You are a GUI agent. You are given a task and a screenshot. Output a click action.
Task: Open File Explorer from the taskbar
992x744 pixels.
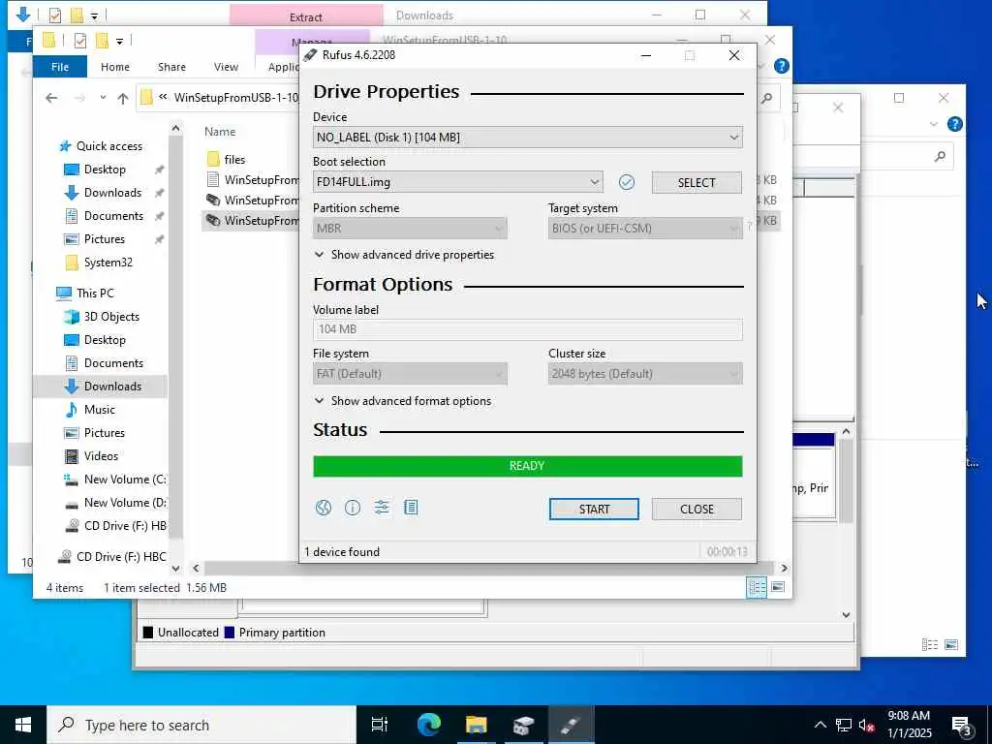(x=477, y=725)
